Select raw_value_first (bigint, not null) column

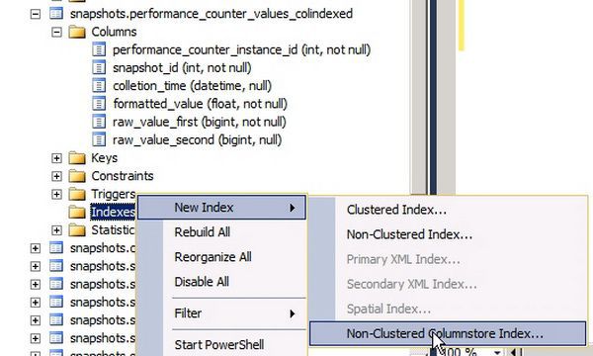point(200,123)
